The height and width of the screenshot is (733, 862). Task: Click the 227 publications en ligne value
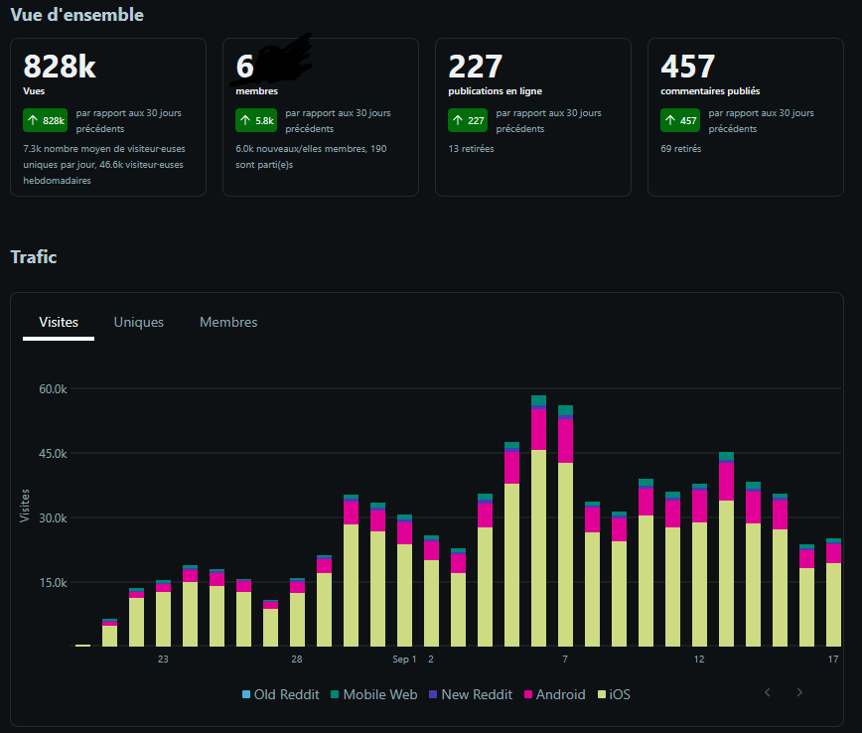[475, 66]
